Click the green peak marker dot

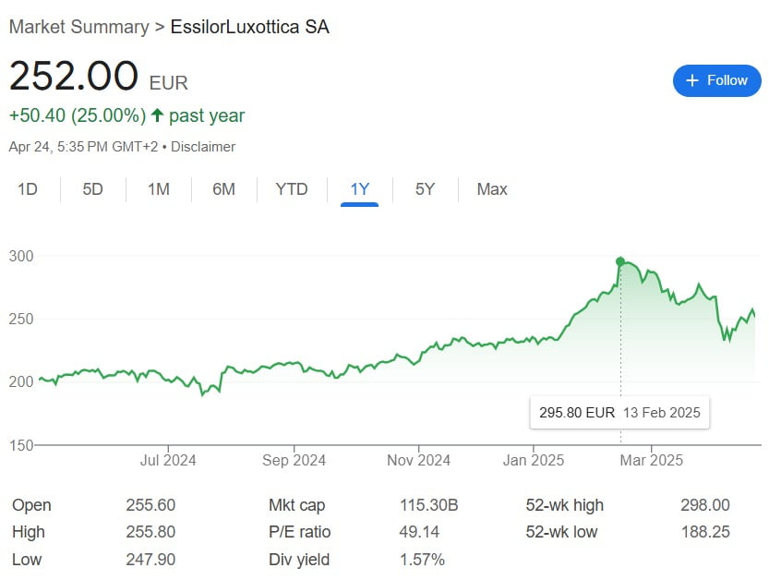click(620, 261)
